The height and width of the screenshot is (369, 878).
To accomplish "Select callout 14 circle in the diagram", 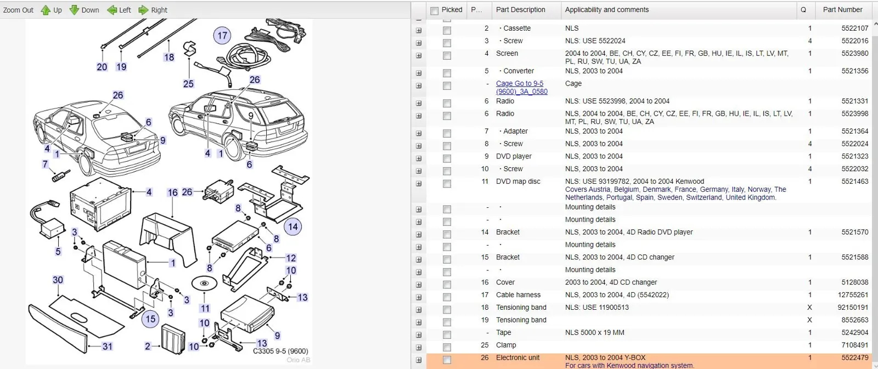I will click(x=292, y=226).
